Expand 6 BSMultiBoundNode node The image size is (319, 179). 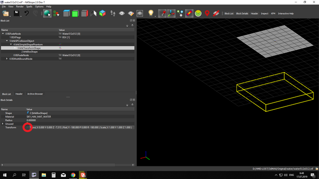coord(7,59)
